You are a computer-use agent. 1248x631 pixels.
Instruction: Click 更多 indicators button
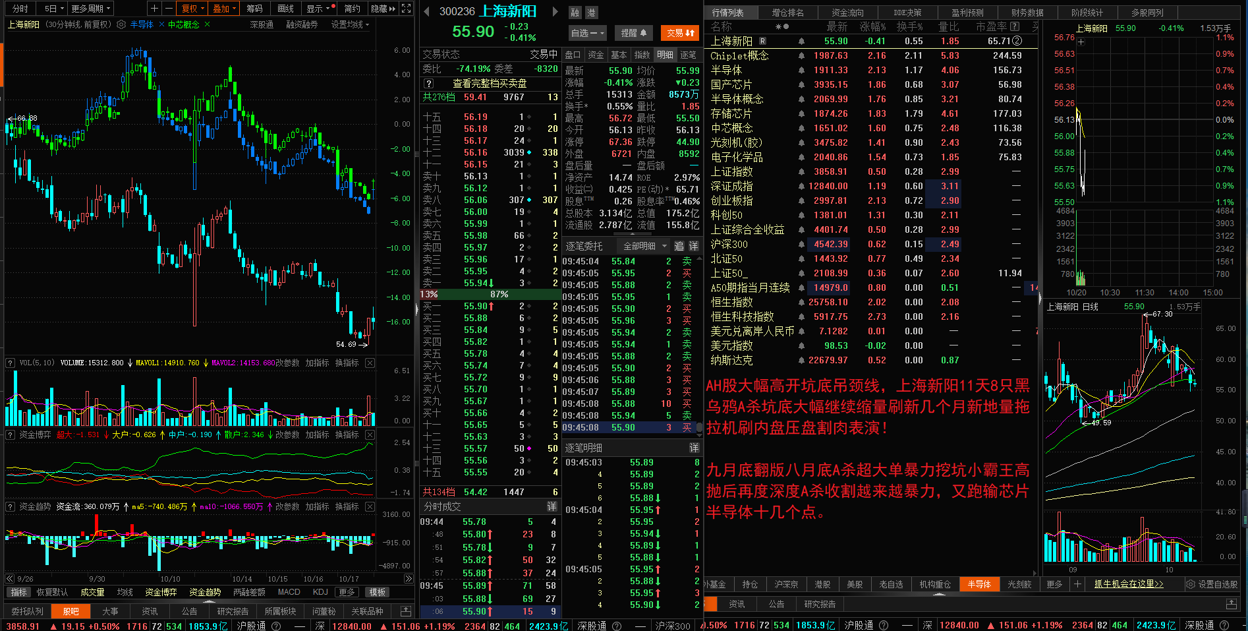[x=347, y=592]
